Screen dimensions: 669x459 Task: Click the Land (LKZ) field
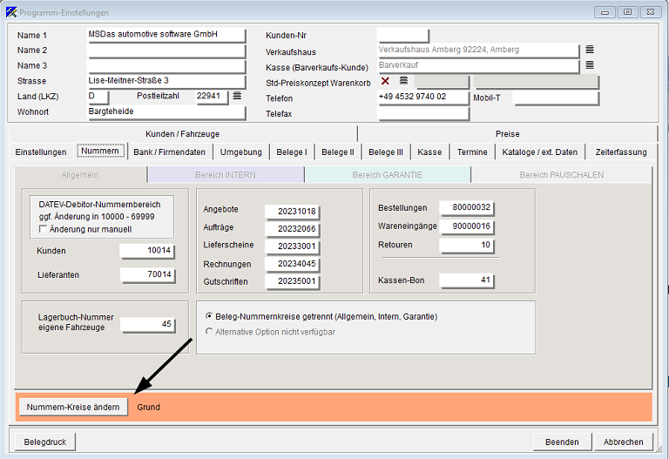point(98,97)
